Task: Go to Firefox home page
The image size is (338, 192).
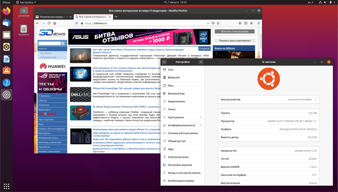Action: pos(55,23)
